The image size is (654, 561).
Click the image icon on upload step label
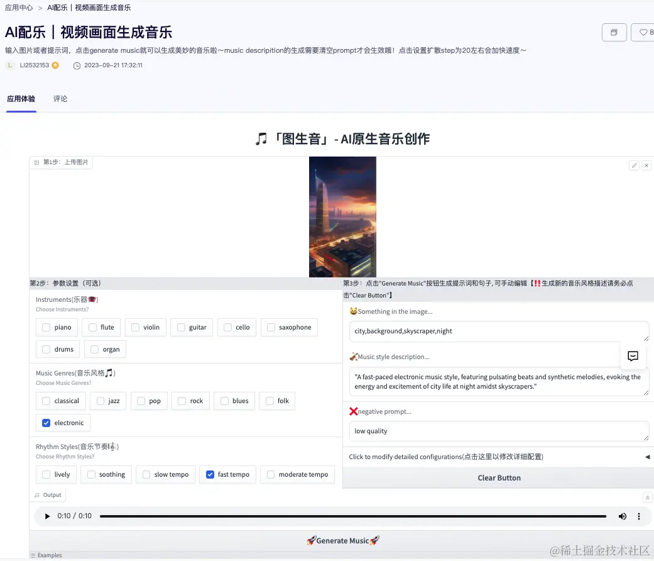[x=36, y=162]
